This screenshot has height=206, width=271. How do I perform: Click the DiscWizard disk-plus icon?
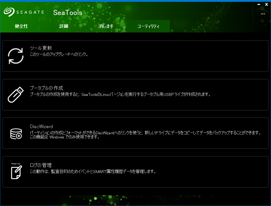16,133
